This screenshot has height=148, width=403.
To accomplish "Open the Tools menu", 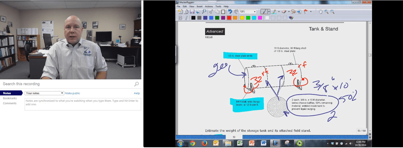I will coord(218,6).
